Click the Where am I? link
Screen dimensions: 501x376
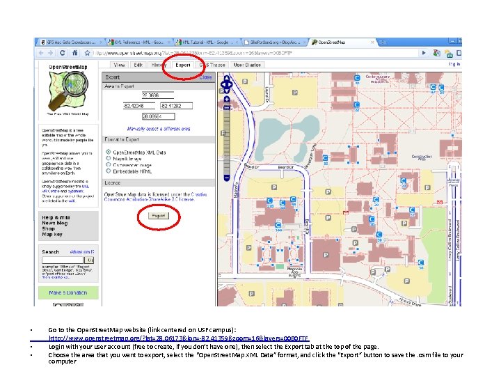point(82,252)
